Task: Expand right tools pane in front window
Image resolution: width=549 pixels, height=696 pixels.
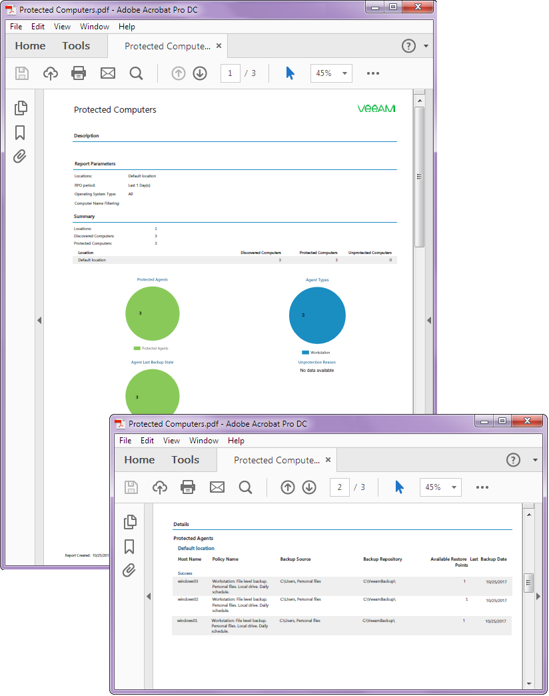Action: 538,596
